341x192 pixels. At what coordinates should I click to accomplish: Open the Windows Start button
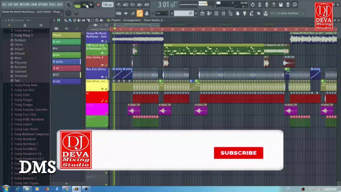(6, 189)
